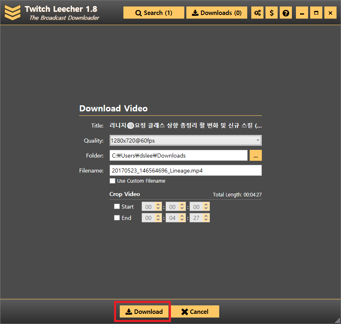This screenshot has height=324, width=341.
Task: Tick the End crop checkbox
Action: pos(117,218)
